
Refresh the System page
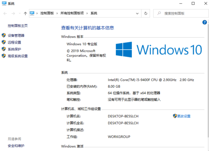click(146, 13)
